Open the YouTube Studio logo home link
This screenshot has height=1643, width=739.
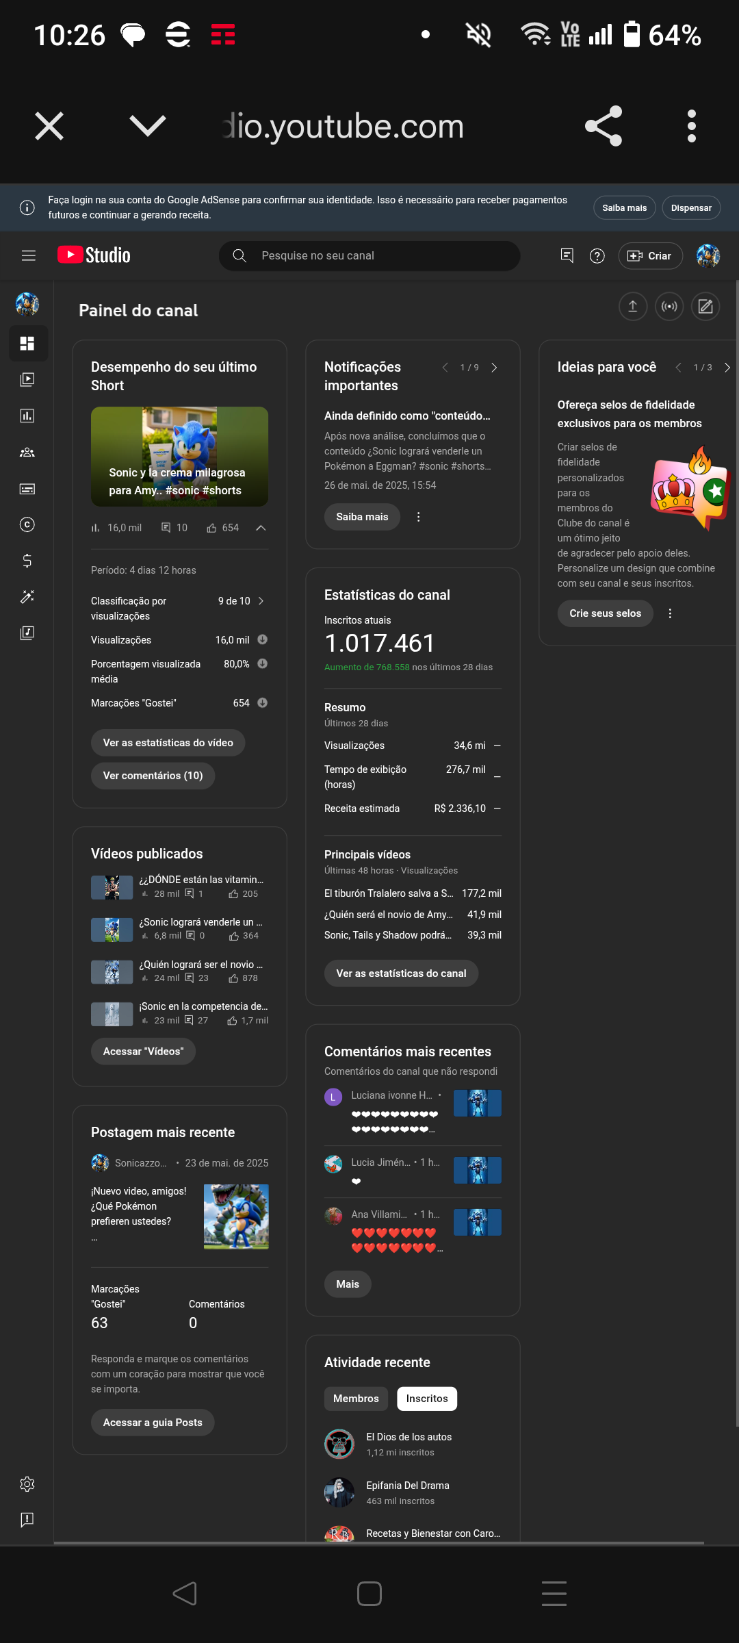click(94, 255)
